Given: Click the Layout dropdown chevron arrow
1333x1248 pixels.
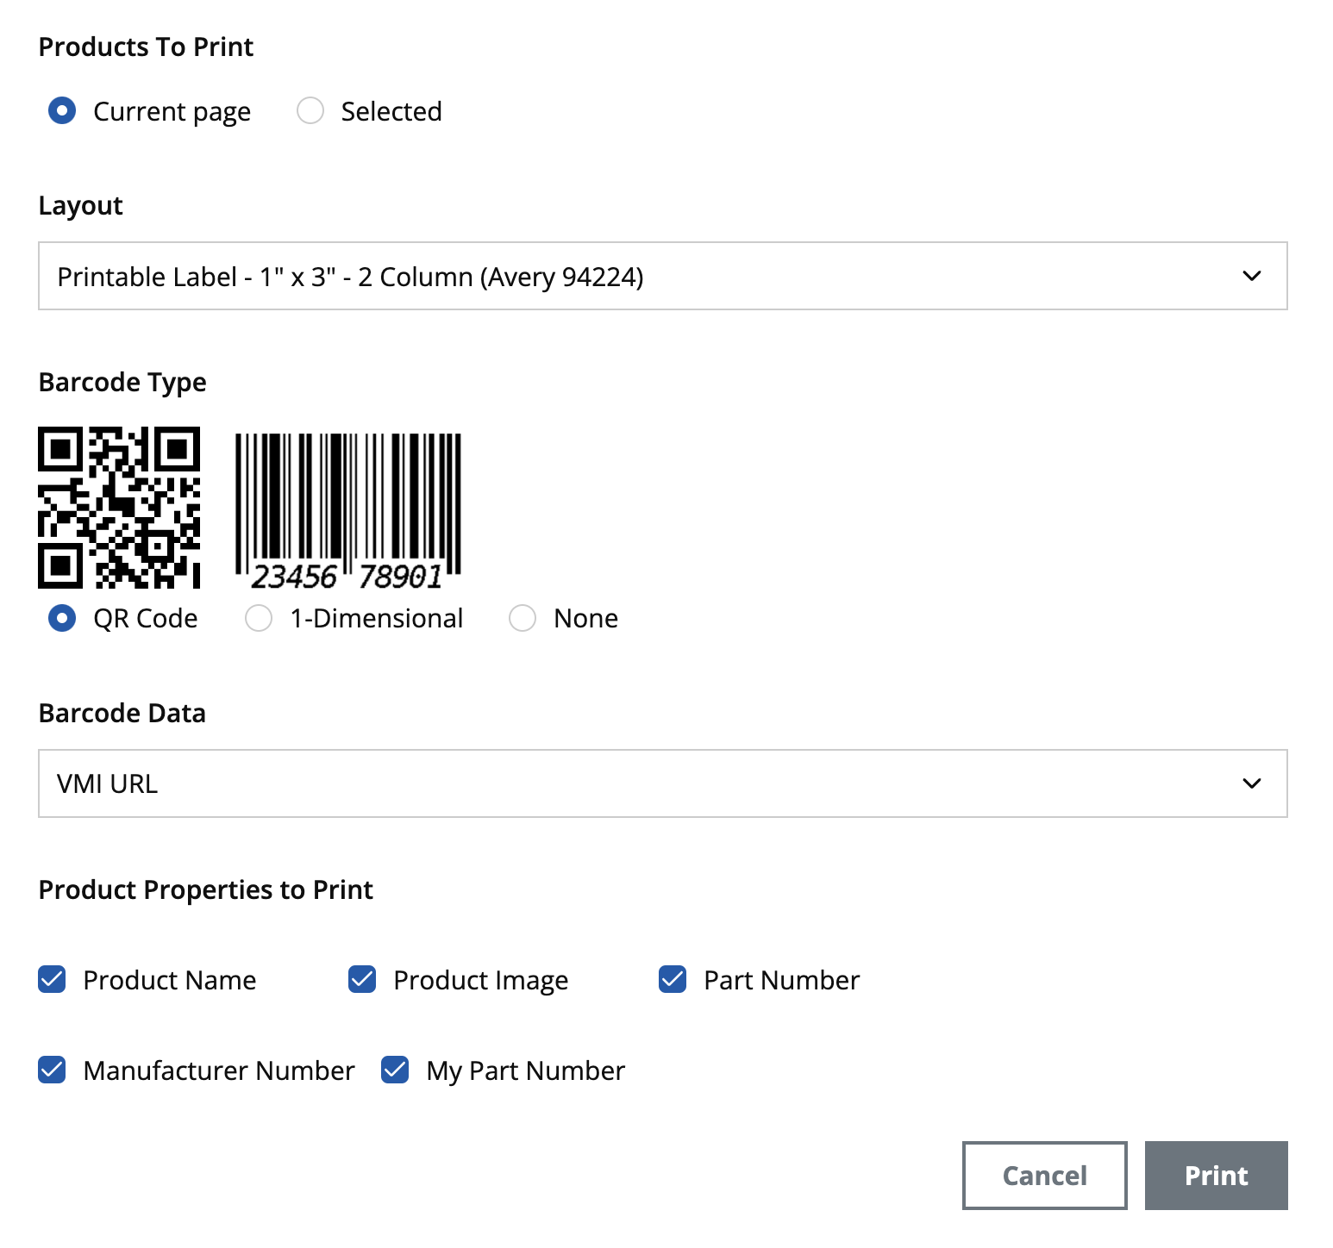Looking at the screenshot, I should pyautogui.click(x=1251, y=276).
